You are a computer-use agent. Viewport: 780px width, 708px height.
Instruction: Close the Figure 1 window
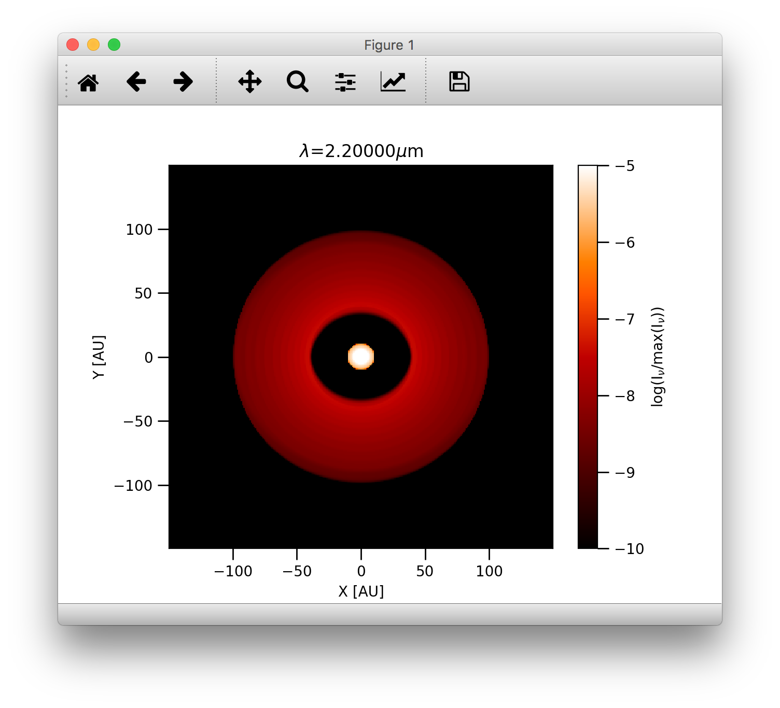click(73, 45)
